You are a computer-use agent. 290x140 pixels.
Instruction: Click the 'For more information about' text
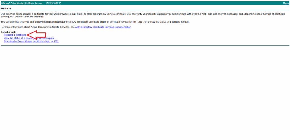(37, 27)
